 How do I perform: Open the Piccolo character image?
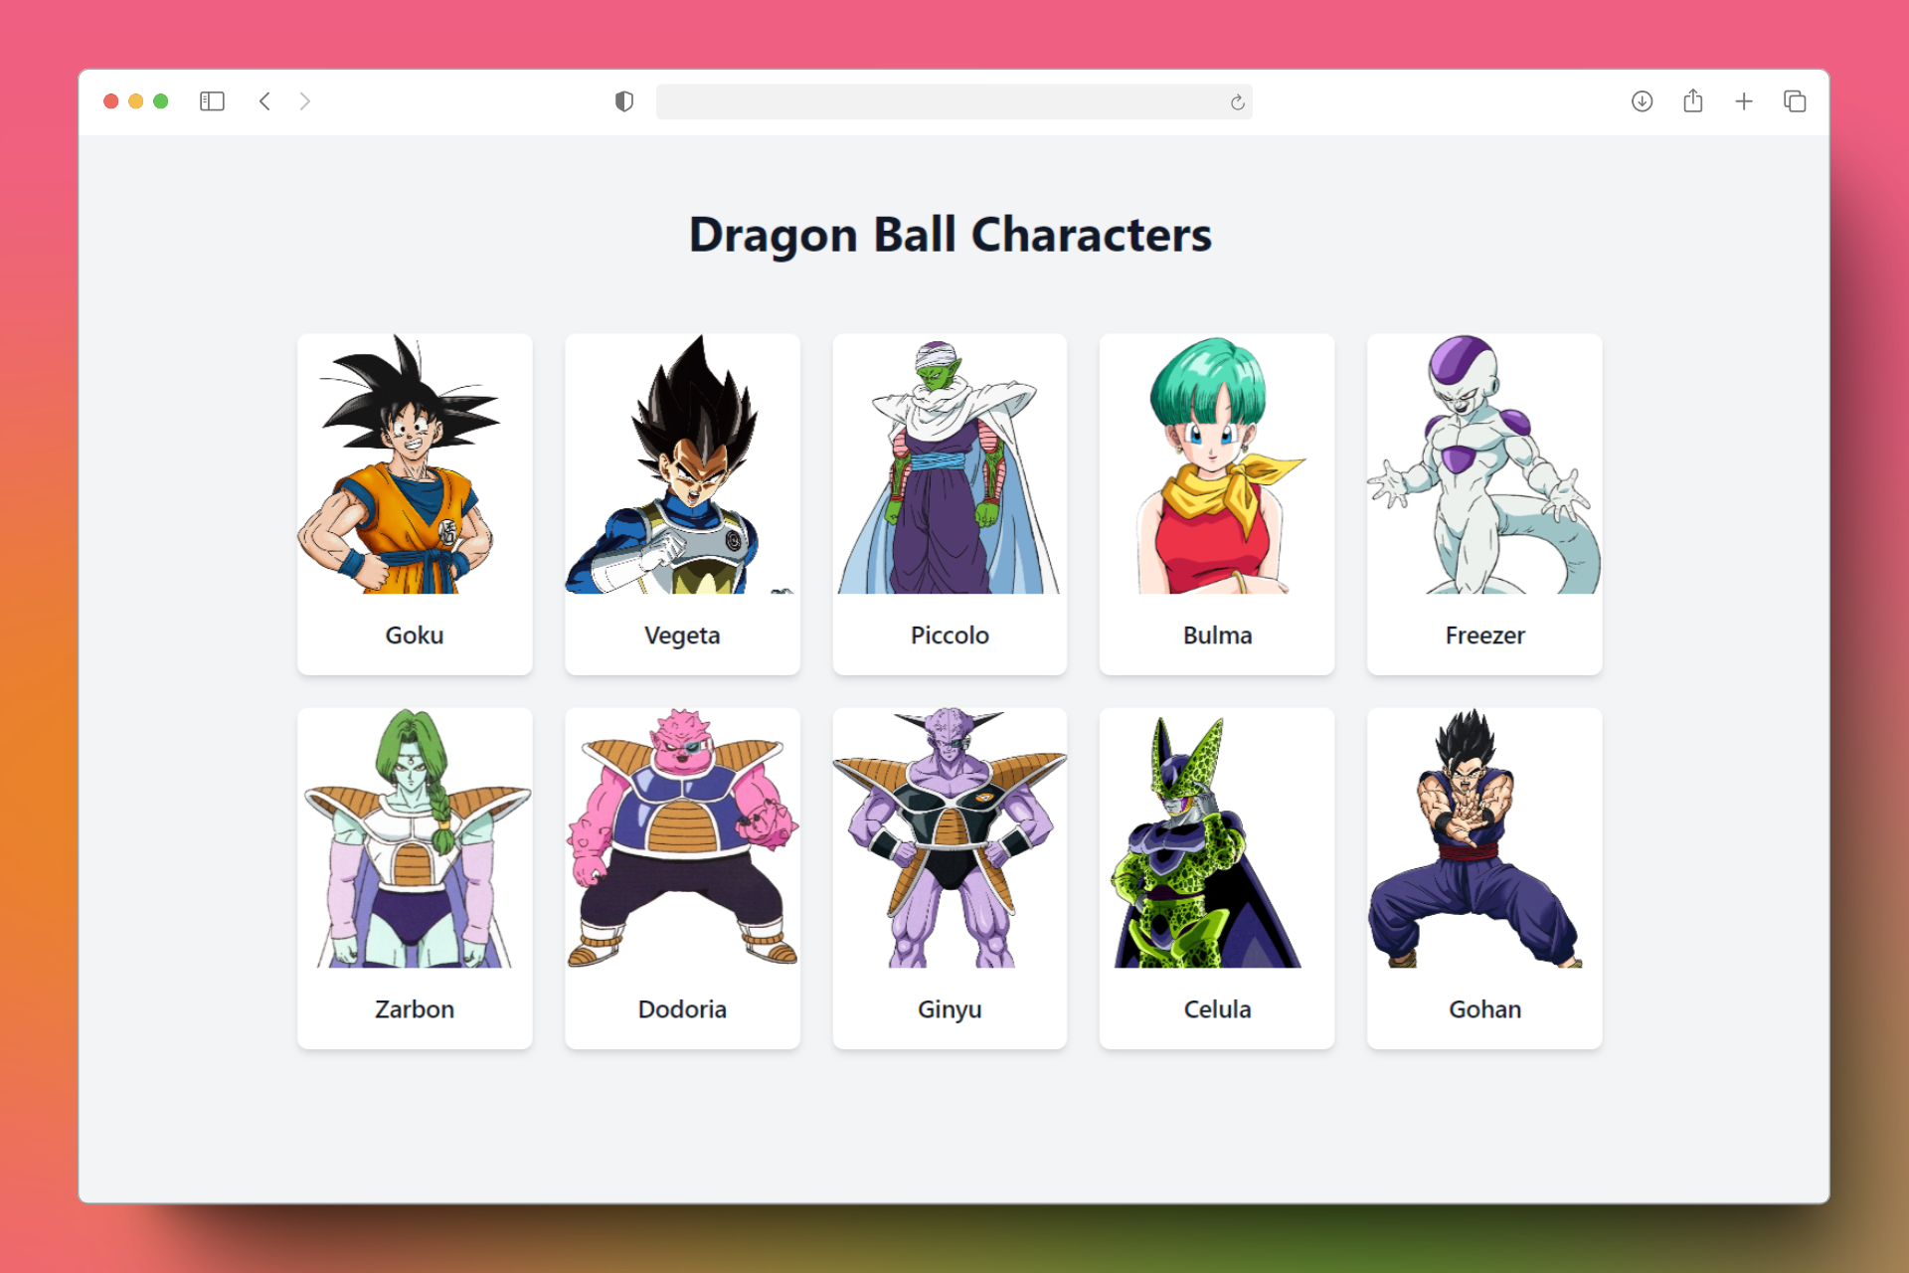[x=950, y=463]
